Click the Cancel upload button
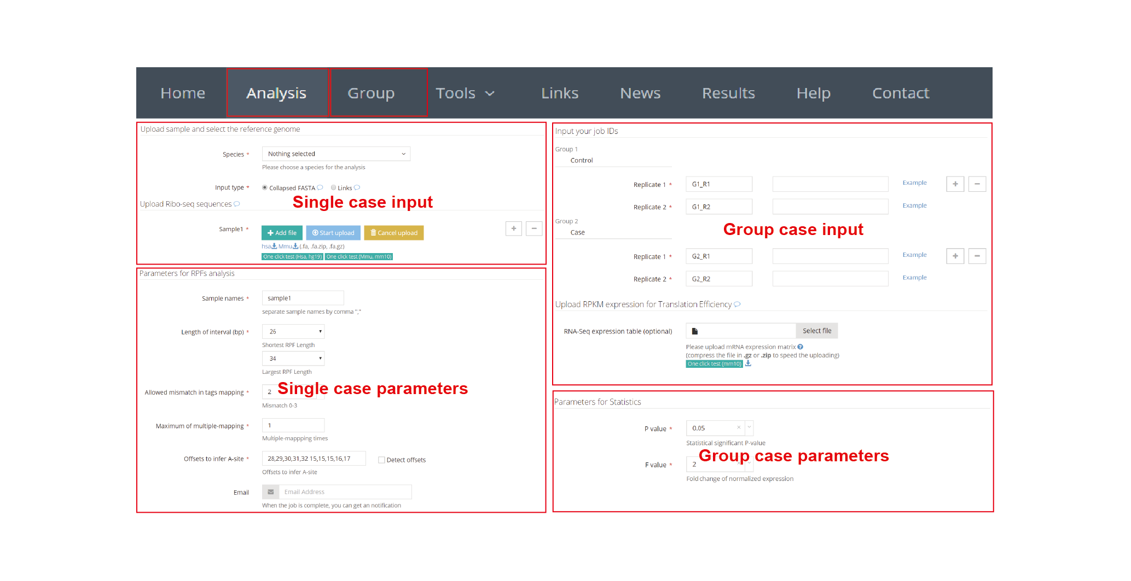 (394, 233)
